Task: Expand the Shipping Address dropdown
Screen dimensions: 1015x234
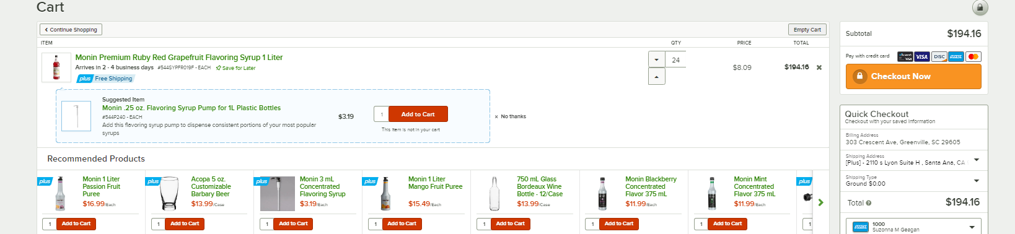Action: pyautogui.click(x=913, y=160)
